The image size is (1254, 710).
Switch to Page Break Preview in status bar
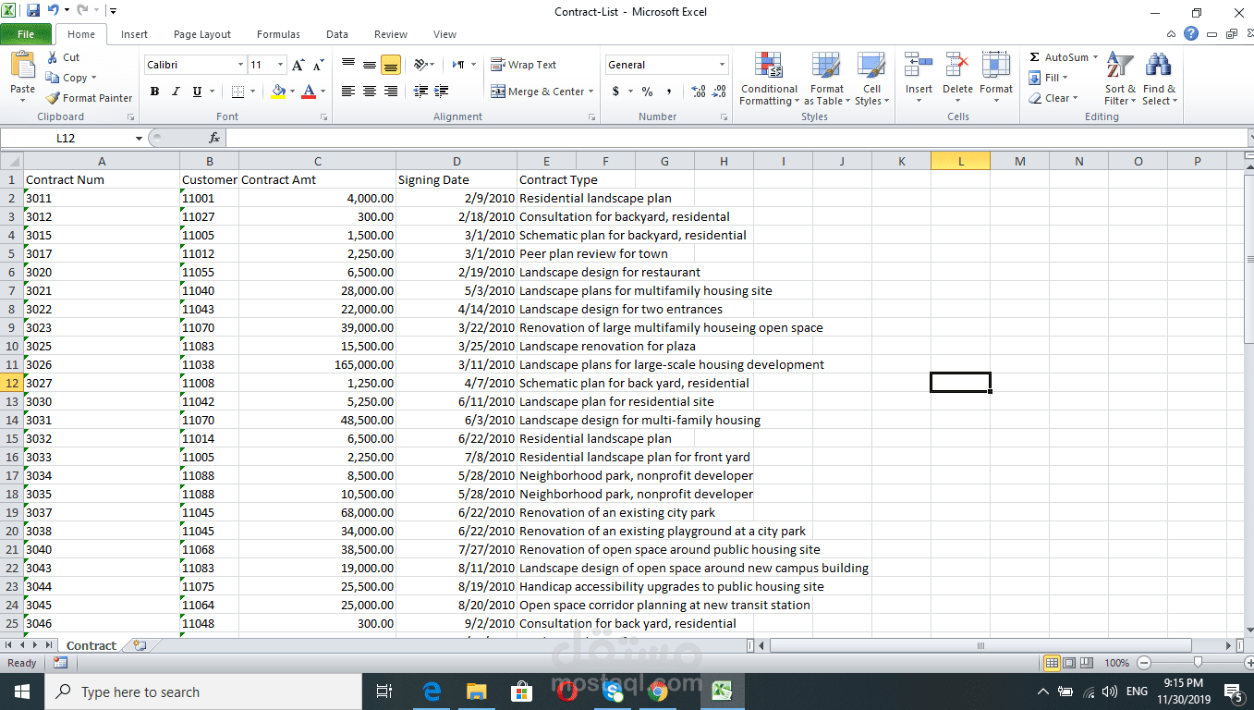[1087, 663]
